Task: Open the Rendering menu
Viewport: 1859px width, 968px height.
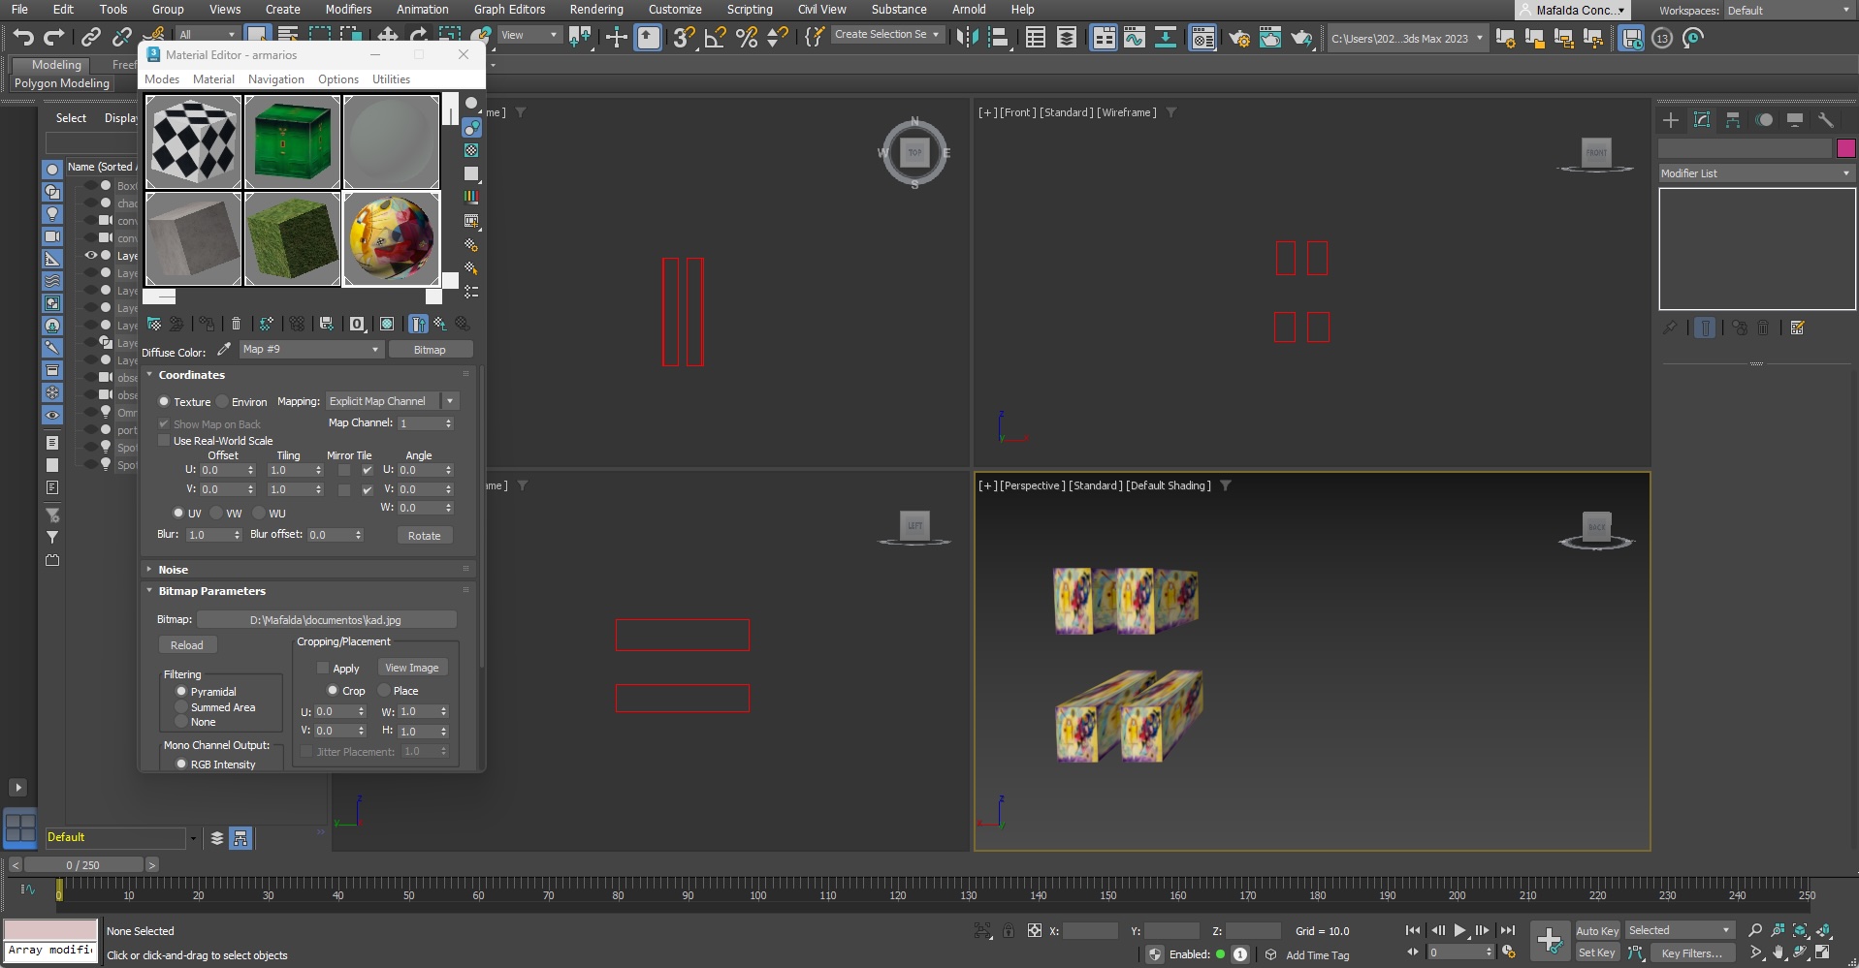Action: coord(595,10)
